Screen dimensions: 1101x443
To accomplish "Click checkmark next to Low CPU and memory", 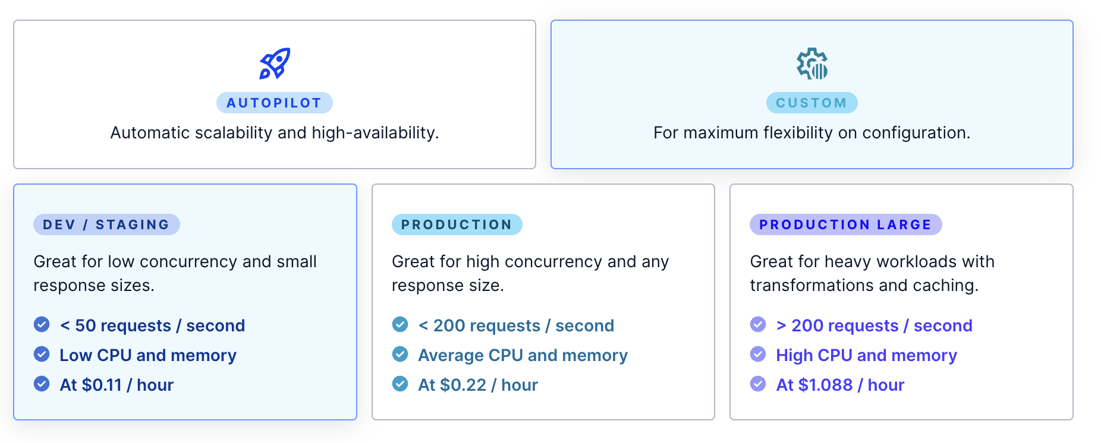I will coord(42,355).
